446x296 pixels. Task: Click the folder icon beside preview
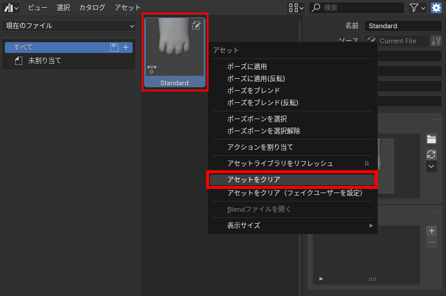(x=432, y=139)
